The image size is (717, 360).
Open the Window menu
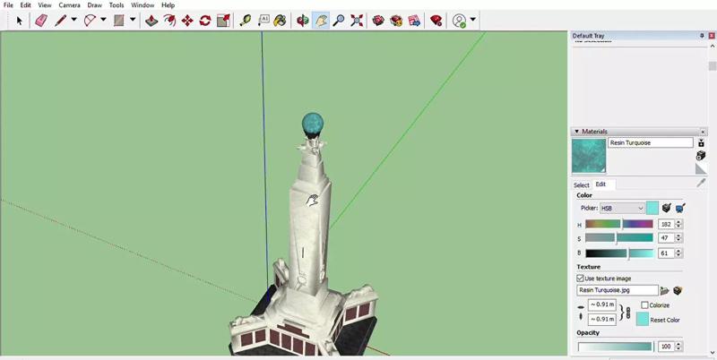click(x=143, y=5)
